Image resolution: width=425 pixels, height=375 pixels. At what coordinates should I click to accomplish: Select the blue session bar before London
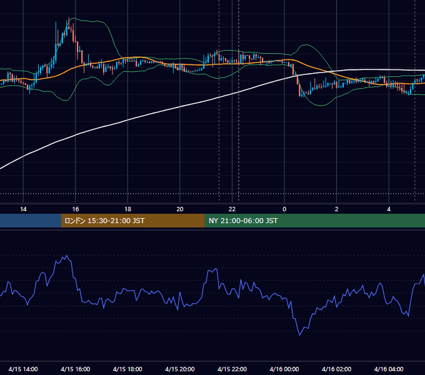(x=31, y=221)
